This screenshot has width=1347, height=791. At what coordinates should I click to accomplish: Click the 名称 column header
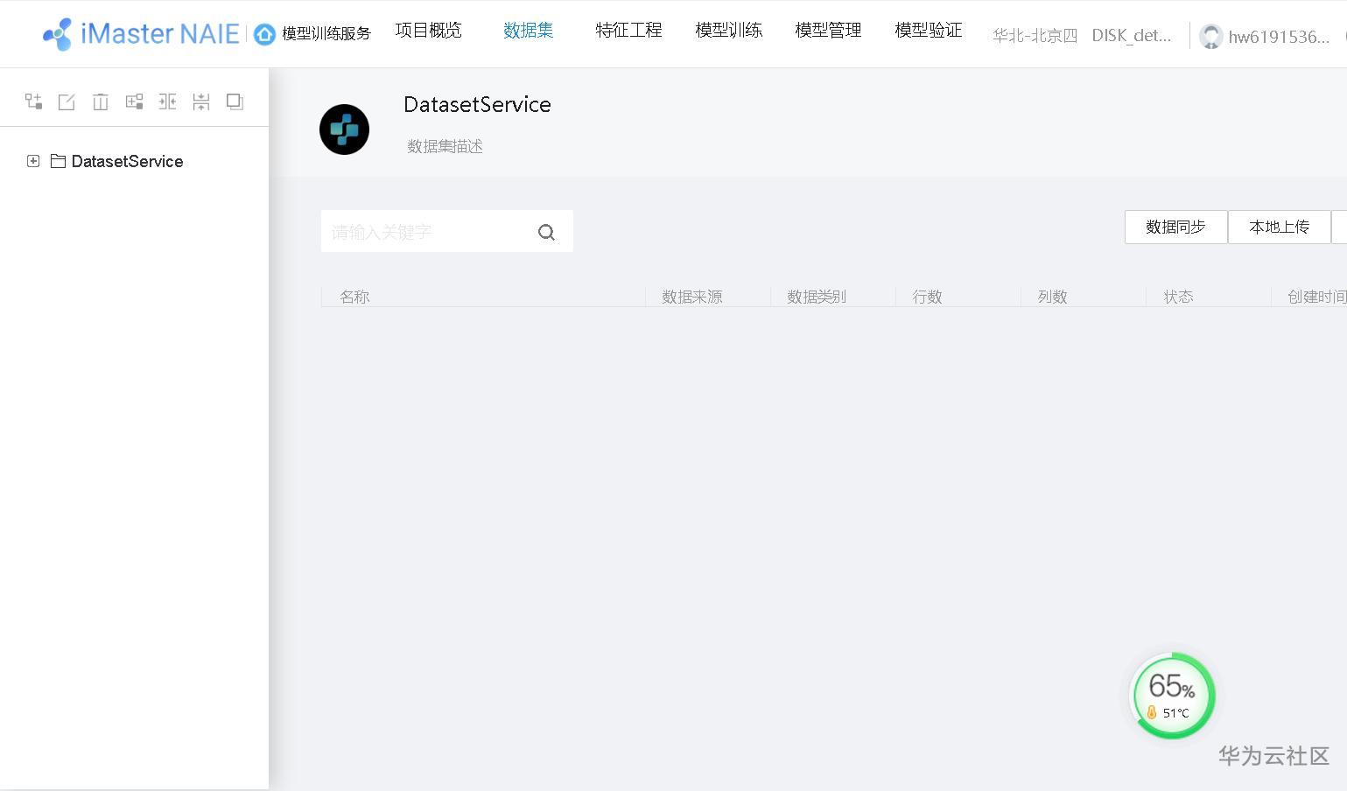(x=354, y=297)
